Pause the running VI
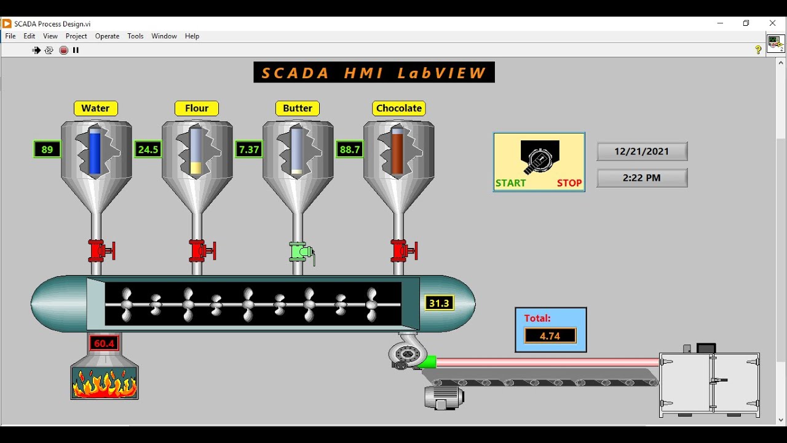Image resolution: width=787 pixels, height=443 pixels. 76,50
